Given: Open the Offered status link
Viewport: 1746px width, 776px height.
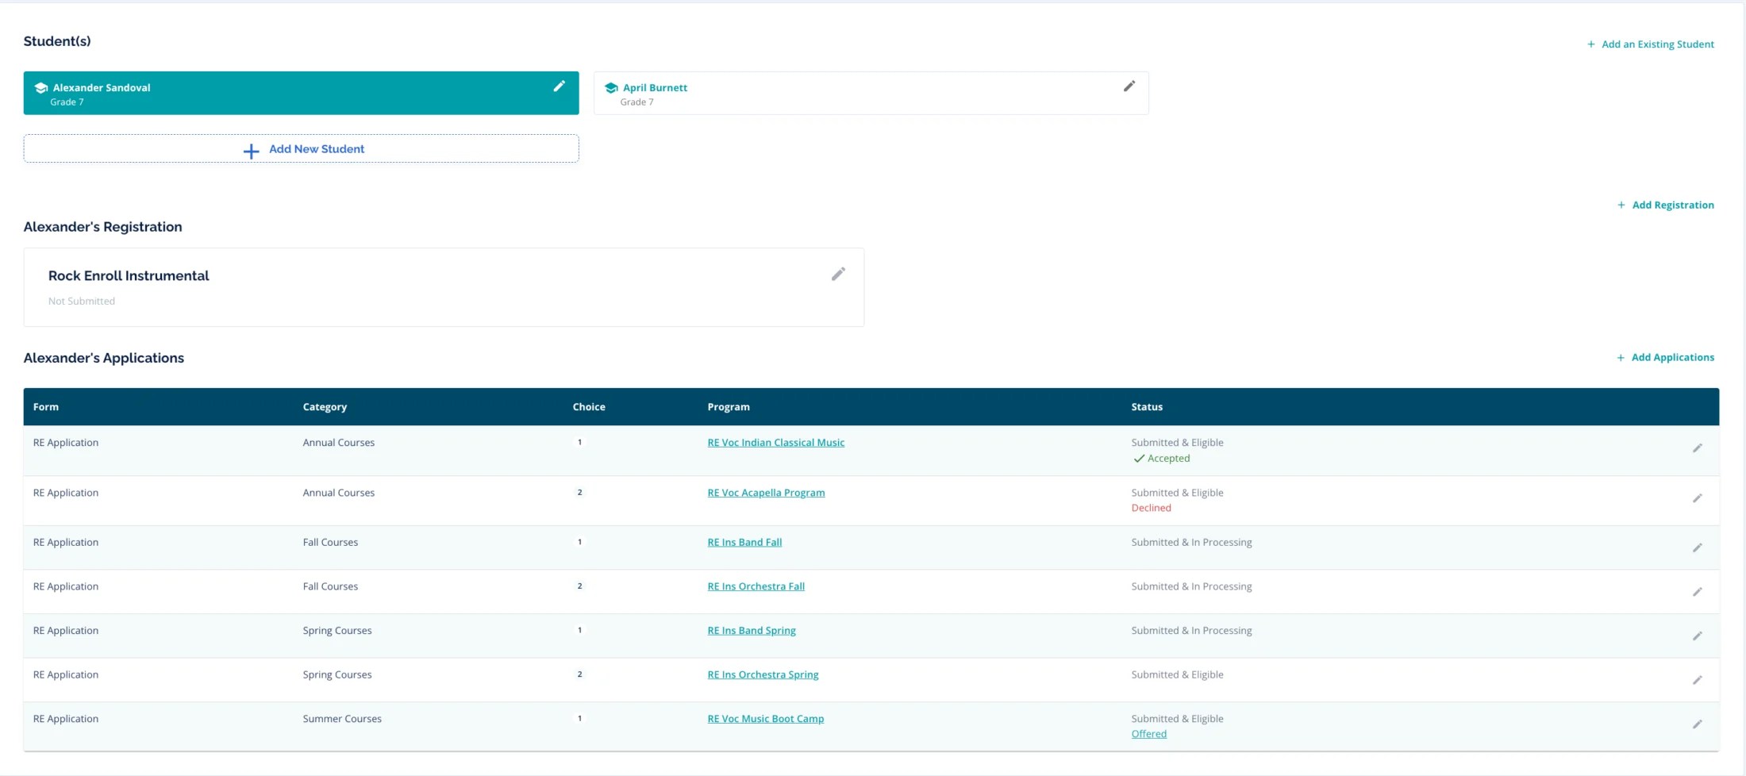Looking at the screenshot, I should pyautogui.click(x=1148, y=734).
